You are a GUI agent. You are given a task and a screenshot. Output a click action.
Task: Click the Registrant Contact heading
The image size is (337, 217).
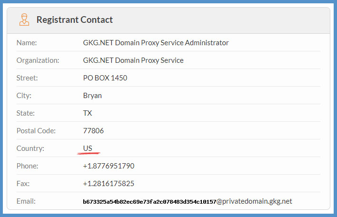75,20
